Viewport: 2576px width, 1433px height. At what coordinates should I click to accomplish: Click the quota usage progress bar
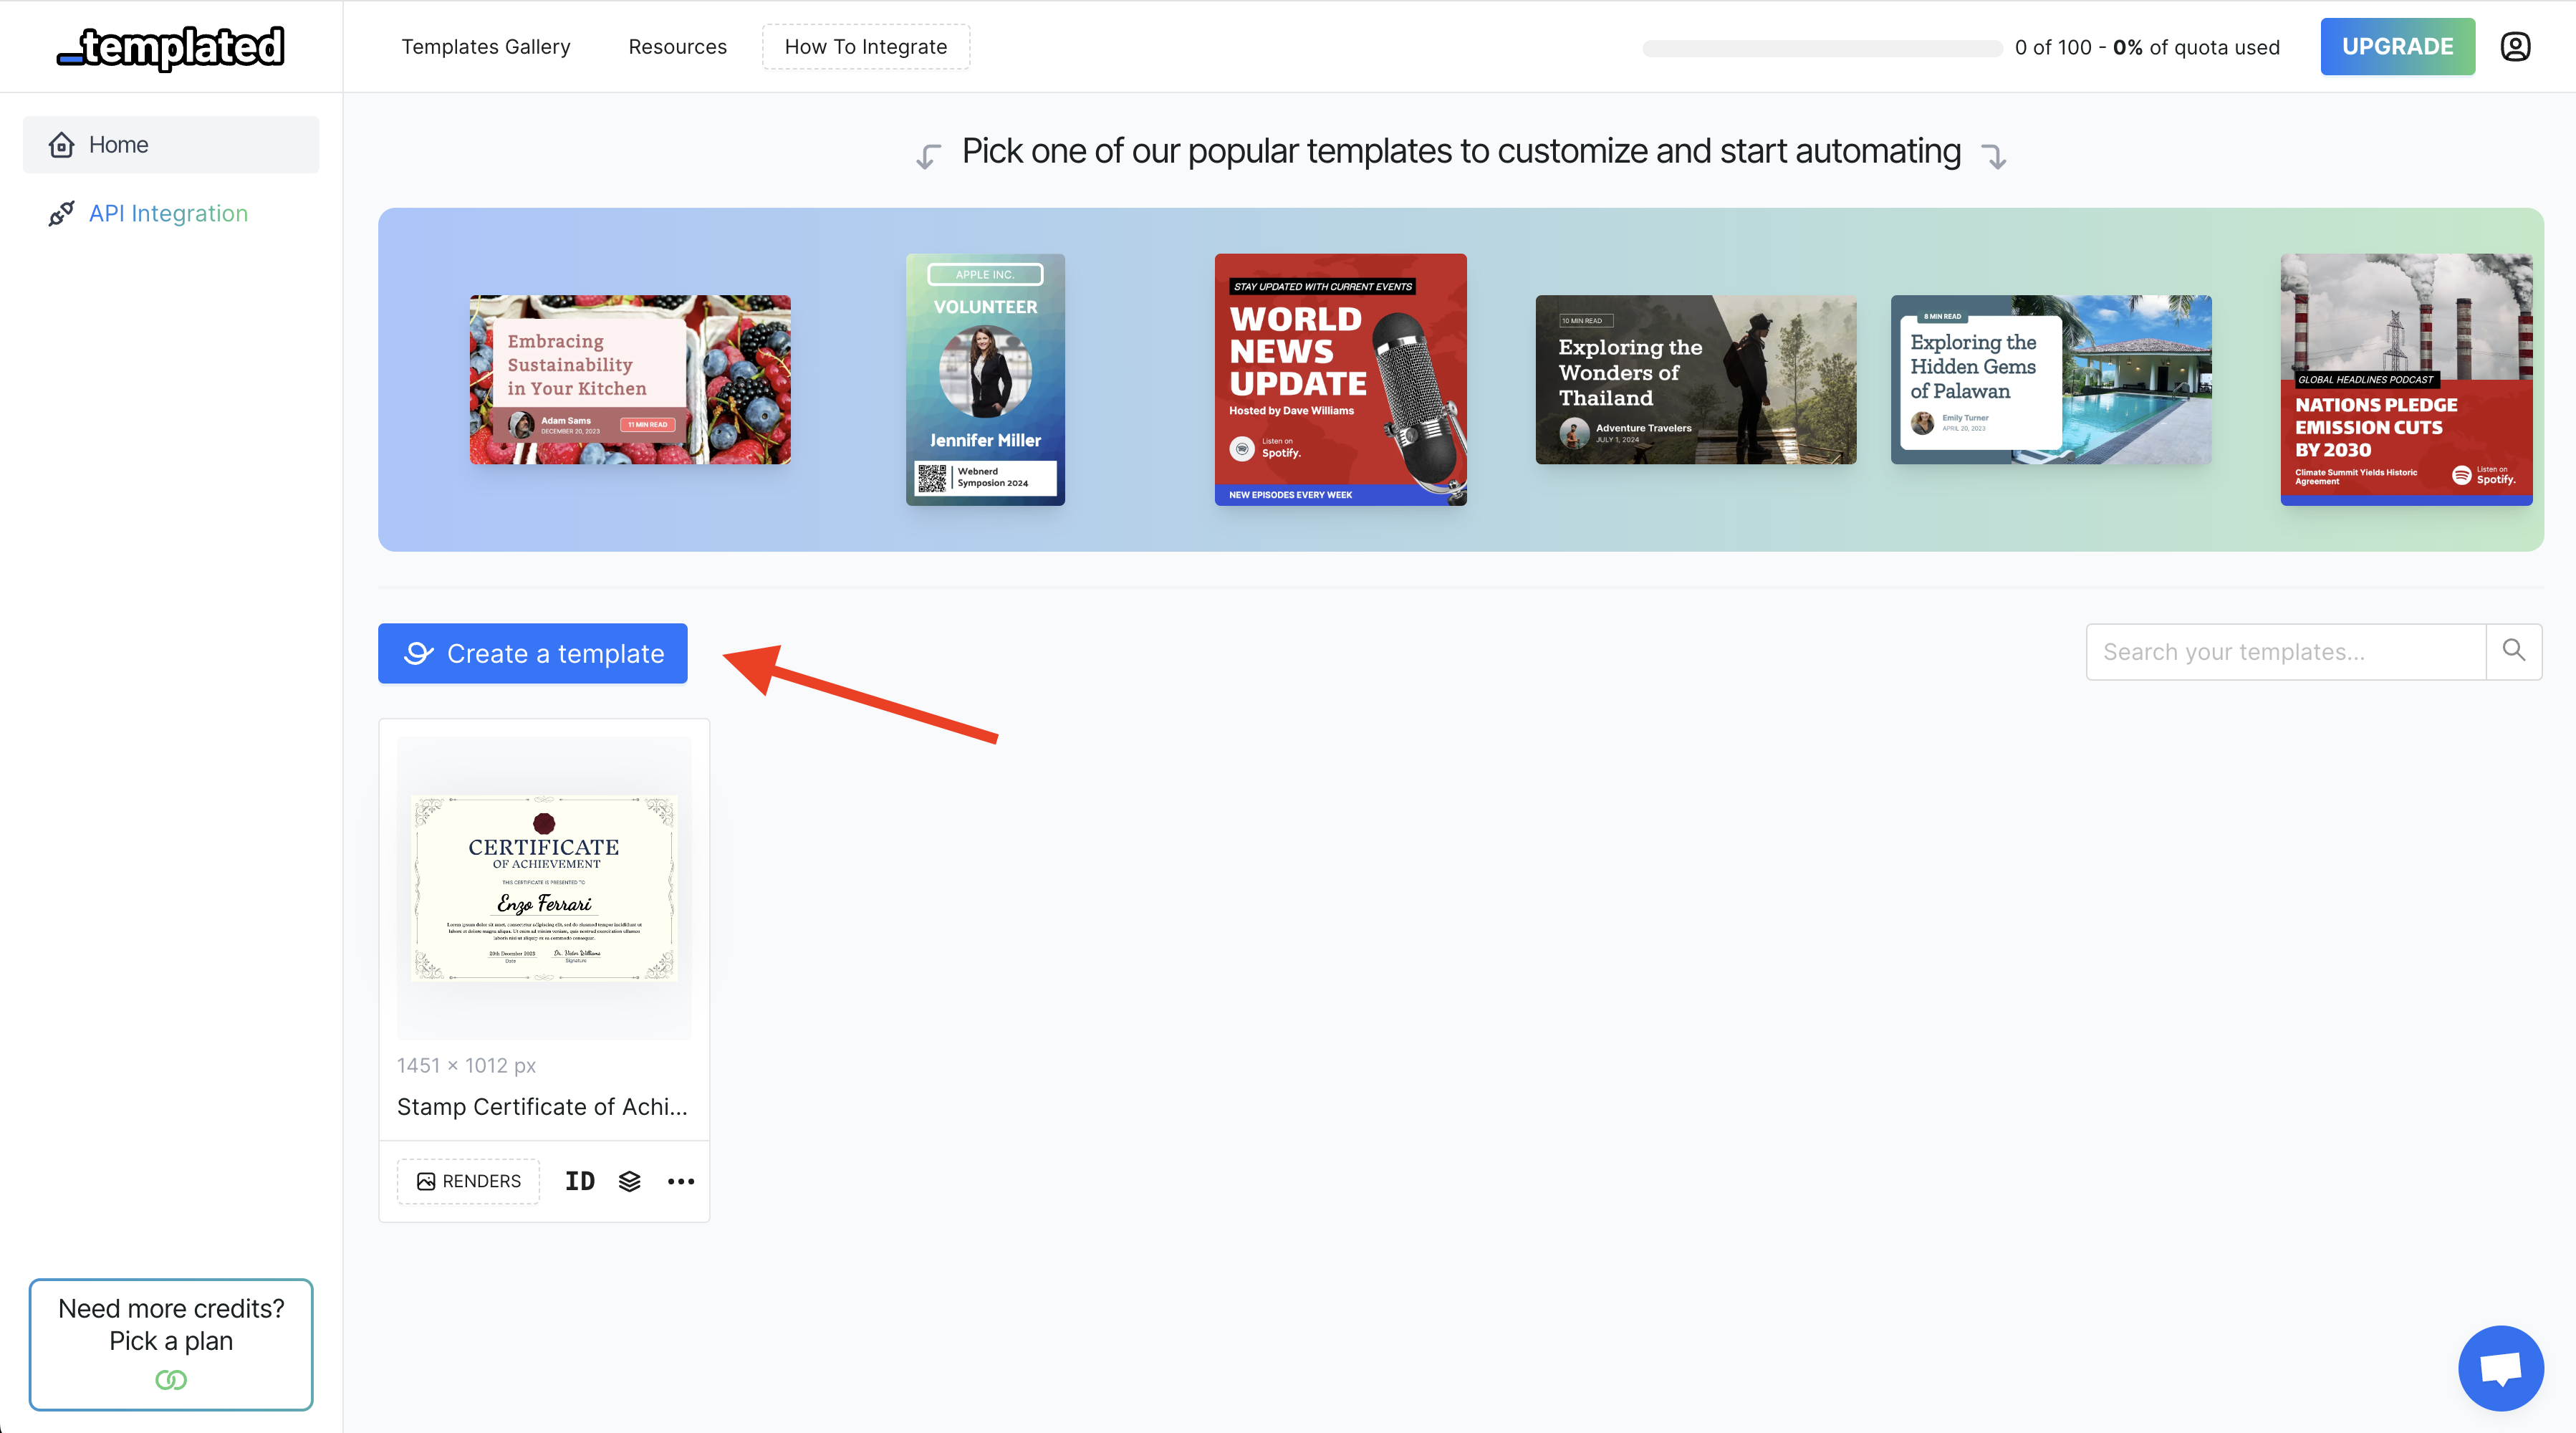point(1822,48)
